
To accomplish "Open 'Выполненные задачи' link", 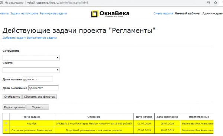I will coord(42,38).
